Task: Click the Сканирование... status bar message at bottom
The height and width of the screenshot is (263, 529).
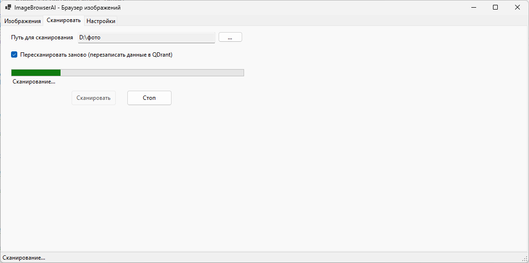Action: click(24, 258)
